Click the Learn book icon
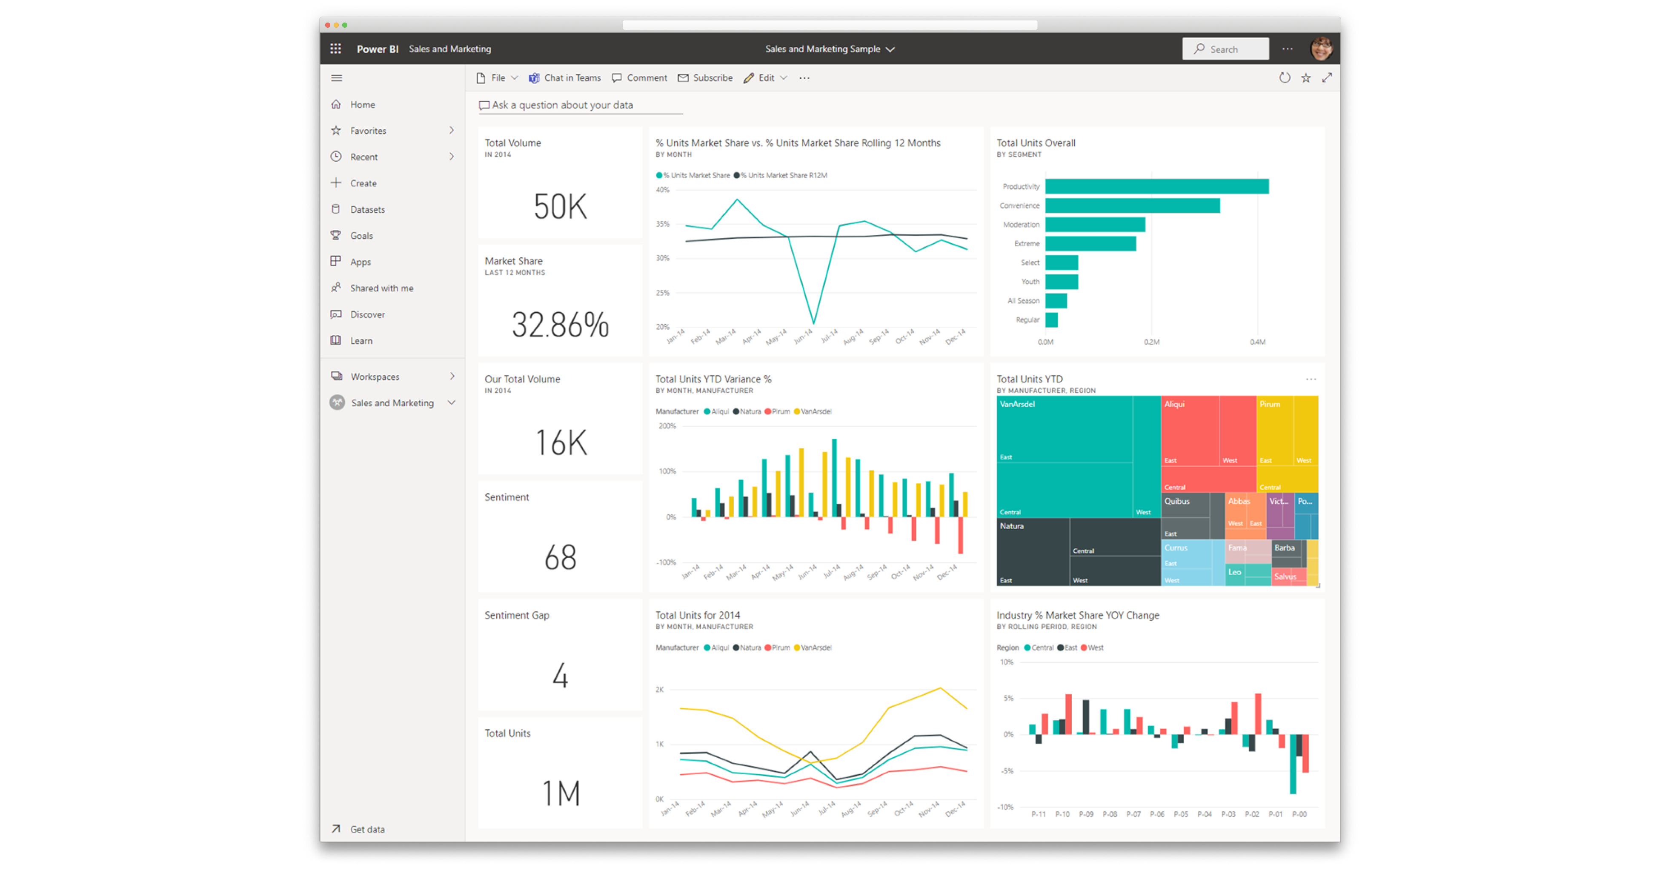Screen dimensions: 1654x873 [x=336, y=340]
